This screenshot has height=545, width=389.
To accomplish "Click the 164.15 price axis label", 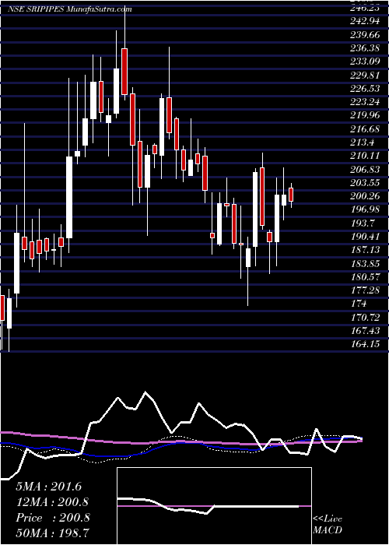I will coord(364,344).
